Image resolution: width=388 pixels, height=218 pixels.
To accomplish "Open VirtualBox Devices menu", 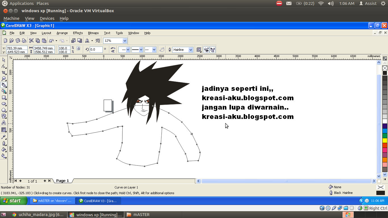I will tap(47, 18).
